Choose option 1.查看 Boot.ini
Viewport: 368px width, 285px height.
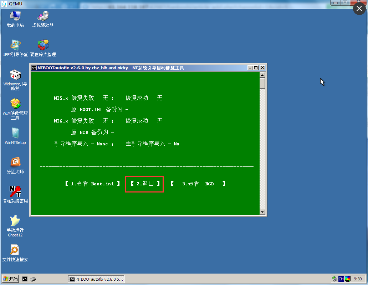(x=92, y=184)
